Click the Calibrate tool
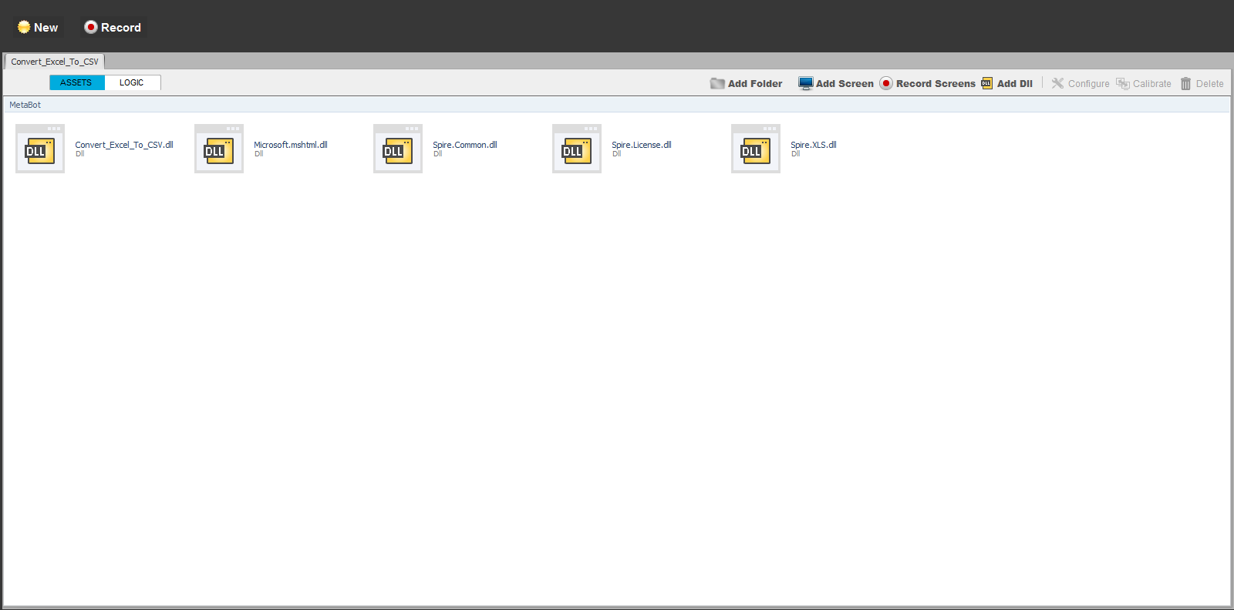Image resolution: width=1234 pixels, height=610 pixels. [1143, 83]
